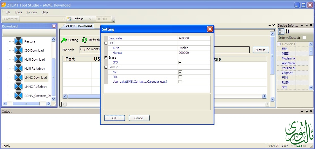Close the eMMC Download document tab
The image size is (315, 149).
click(273, 25)
